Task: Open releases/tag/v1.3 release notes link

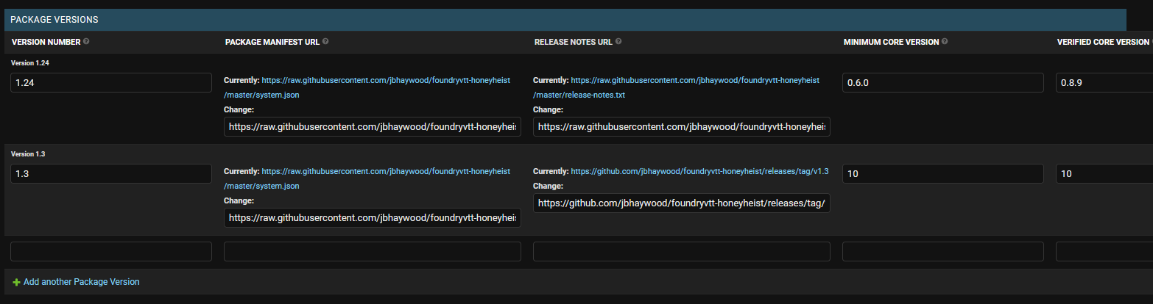Action: pos(699,171)
